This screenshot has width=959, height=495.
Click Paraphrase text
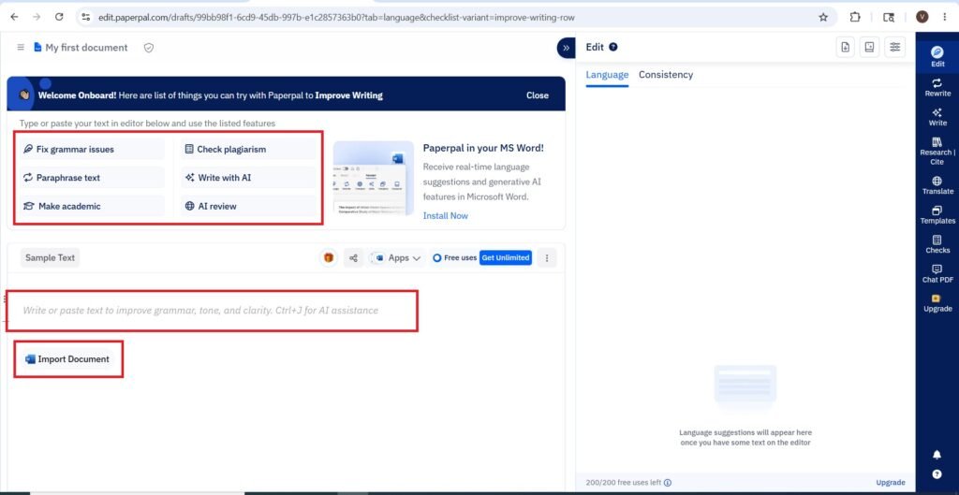(92, 178)
